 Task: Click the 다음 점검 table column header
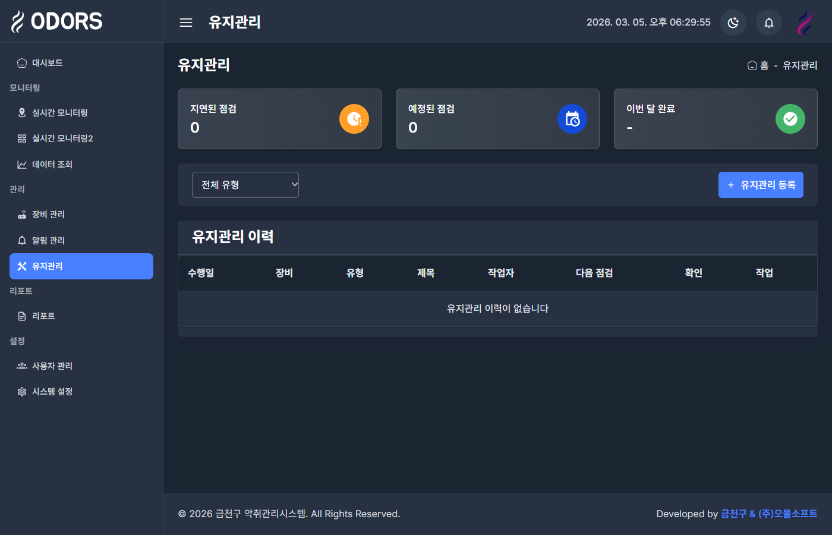[593, 273]
